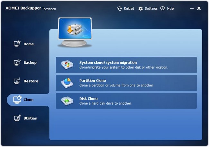This screenshot has height=147, width=209.
Task: Click the Restore icon in sidebar
Action: [x=17, y=81]
